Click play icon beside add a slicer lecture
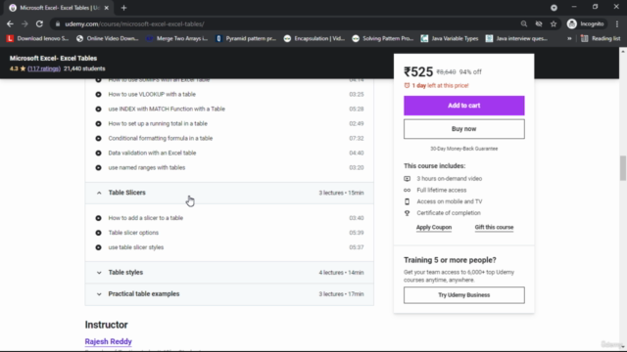Viewport: 627px width, 352px height. click(x=98, y=218)
